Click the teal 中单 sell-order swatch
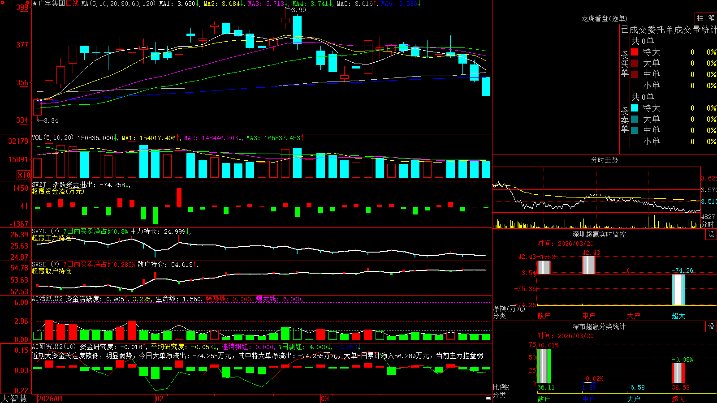 point(635,130)
